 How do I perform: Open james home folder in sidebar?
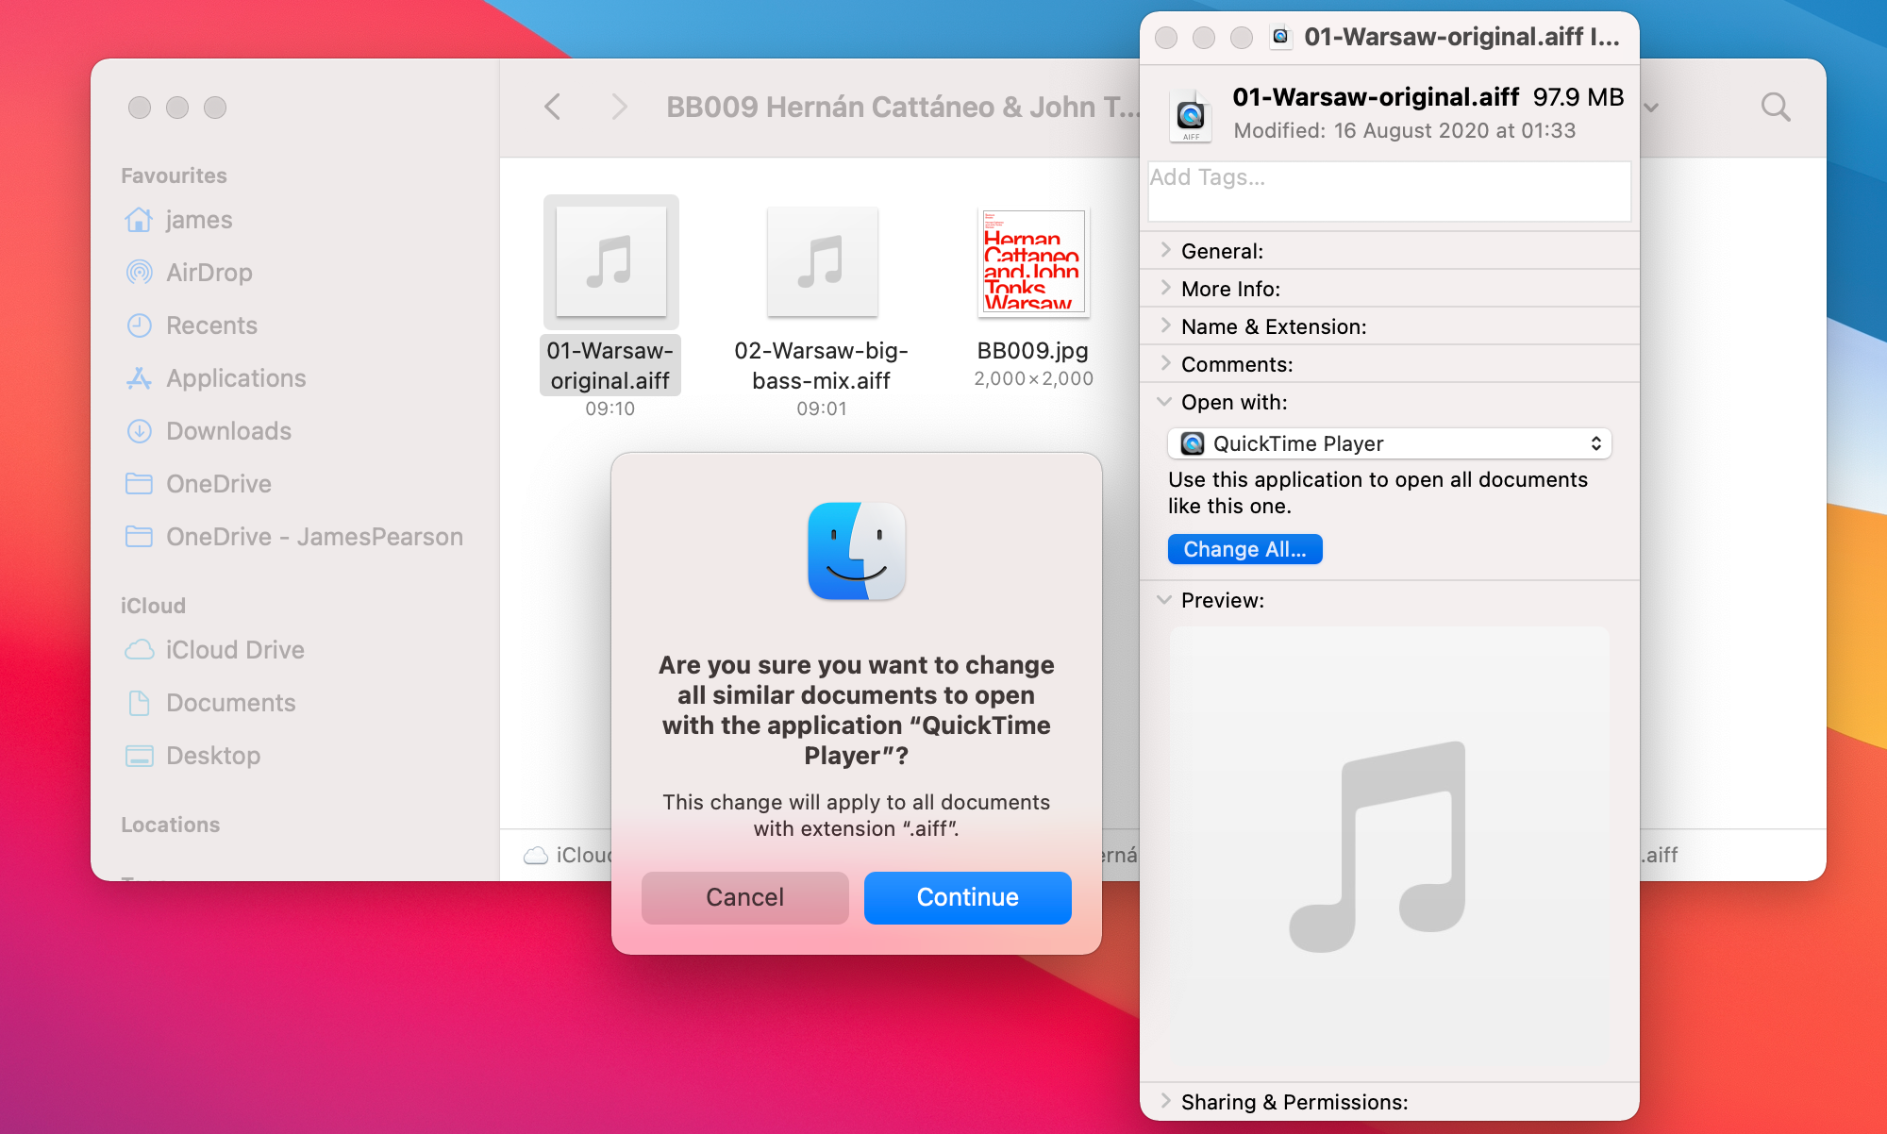[179, 220]
